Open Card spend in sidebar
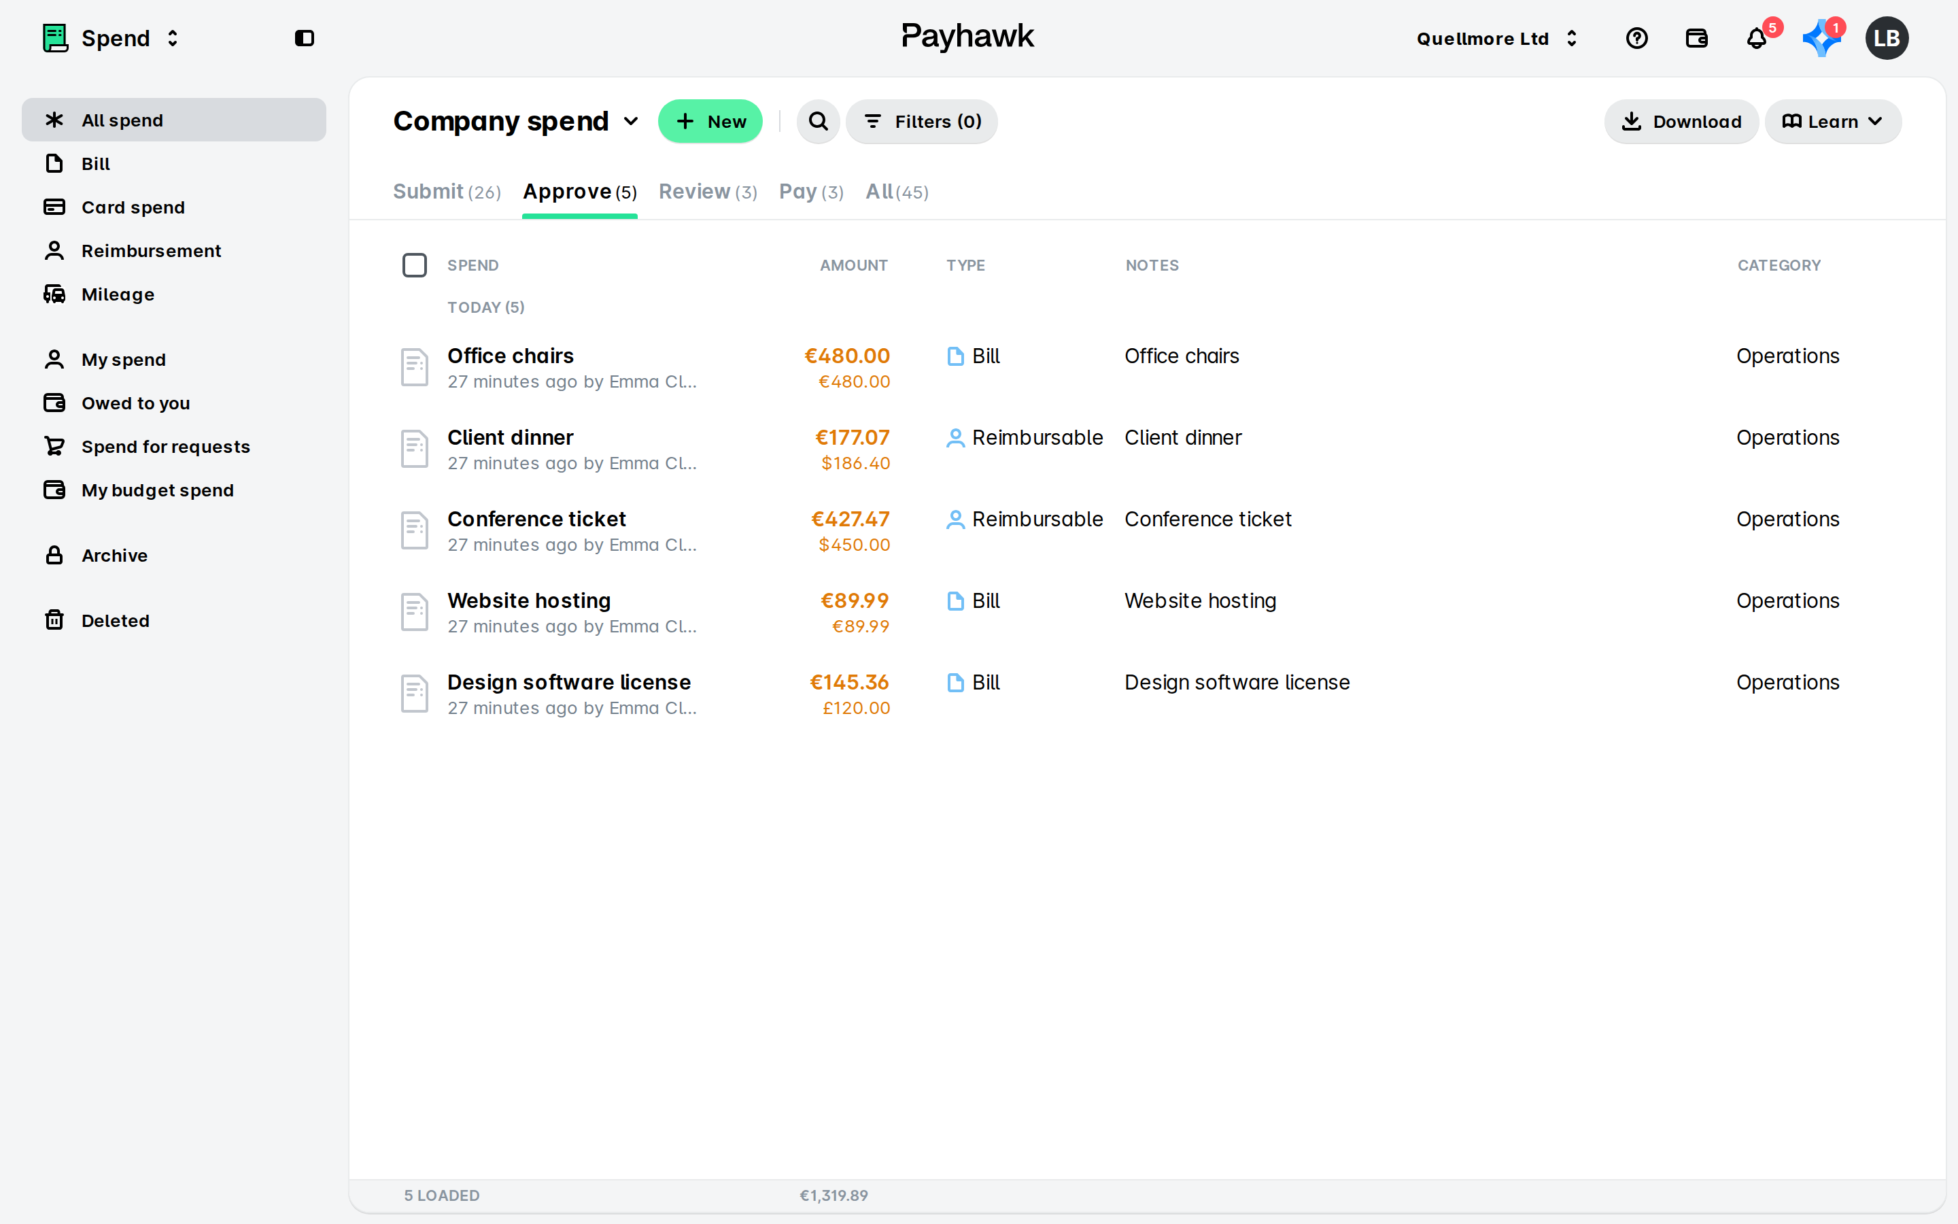Image resolution: width=1958 pixels, height=1224 pixels. pyautogui.click(x=174, y=207)
